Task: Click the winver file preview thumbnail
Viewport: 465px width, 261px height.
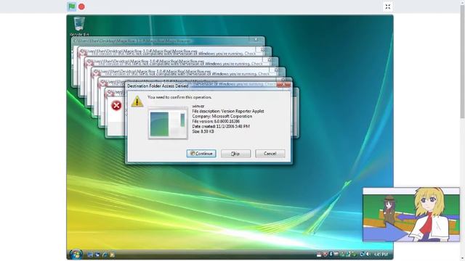Action: 168,123
